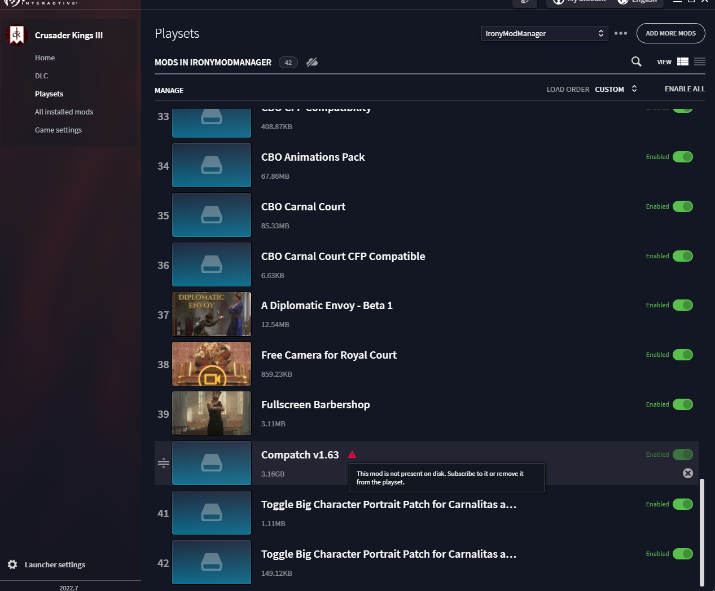715x591 pixels.
Task: Click the MANAGE label
Action: pos(169,90)
